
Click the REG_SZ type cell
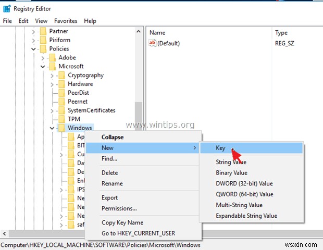coord(284,43)
